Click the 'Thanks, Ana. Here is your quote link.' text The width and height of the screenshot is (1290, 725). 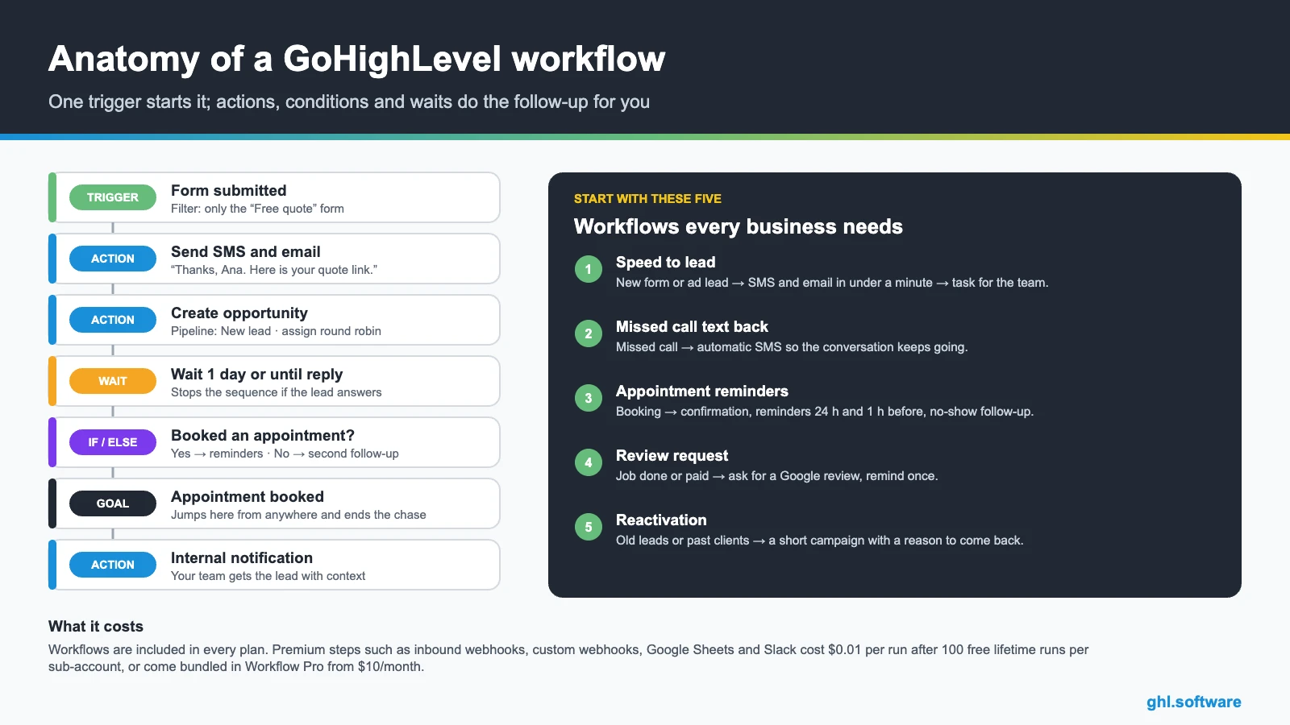[x=274, y=270]
